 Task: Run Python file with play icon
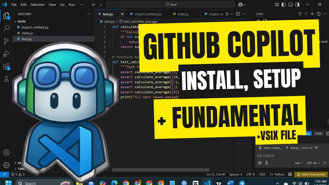pos(227,14)
